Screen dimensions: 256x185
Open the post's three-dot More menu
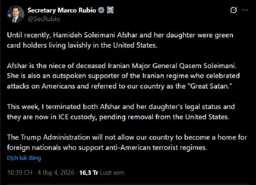244,11
